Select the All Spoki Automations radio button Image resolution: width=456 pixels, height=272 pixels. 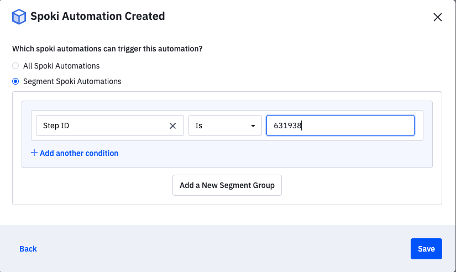[15, 66]
